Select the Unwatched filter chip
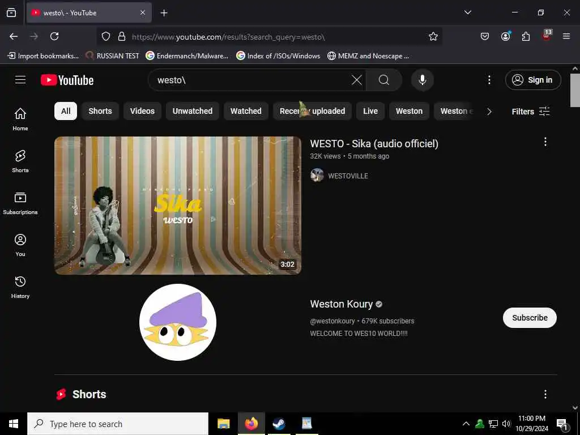 [193, 111]
